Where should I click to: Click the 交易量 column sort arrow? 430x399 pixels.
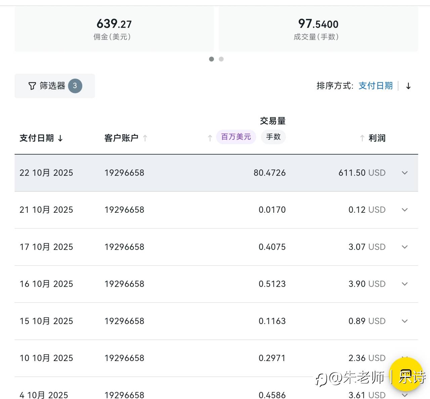click(210, 138)
